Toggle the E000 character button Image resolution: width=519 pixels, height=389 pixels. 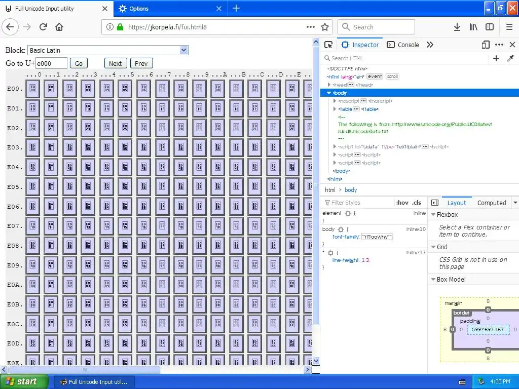tap(32, 89)
